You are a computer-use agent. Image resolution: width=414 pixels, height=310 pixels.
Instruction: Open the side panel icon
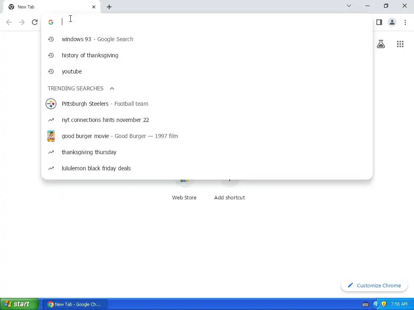[x=379, y=22]
